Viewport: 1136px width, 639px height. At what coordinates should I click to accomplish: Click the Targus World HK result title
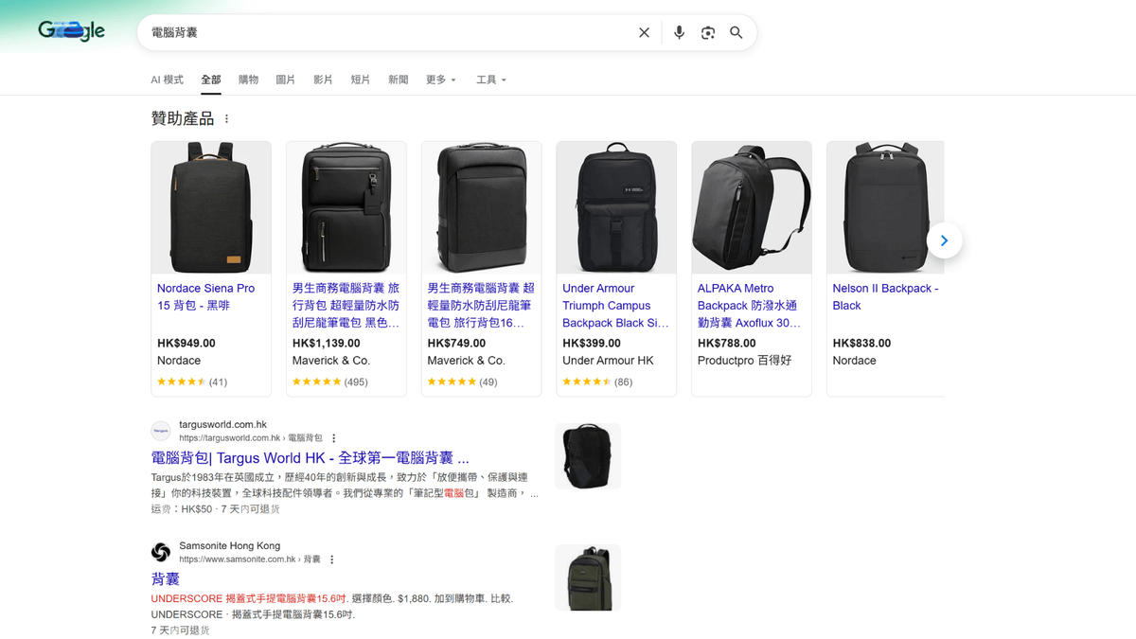point(307,457)
